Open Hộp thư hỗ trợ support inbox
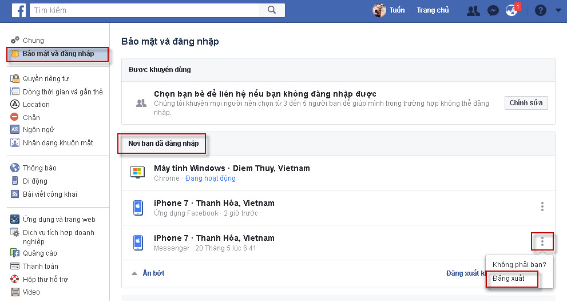567x302 pixels. (x=45, y=279)
